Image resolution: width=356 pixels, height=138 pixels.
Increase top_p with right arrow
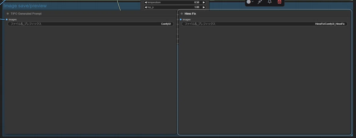pos(204,7)
